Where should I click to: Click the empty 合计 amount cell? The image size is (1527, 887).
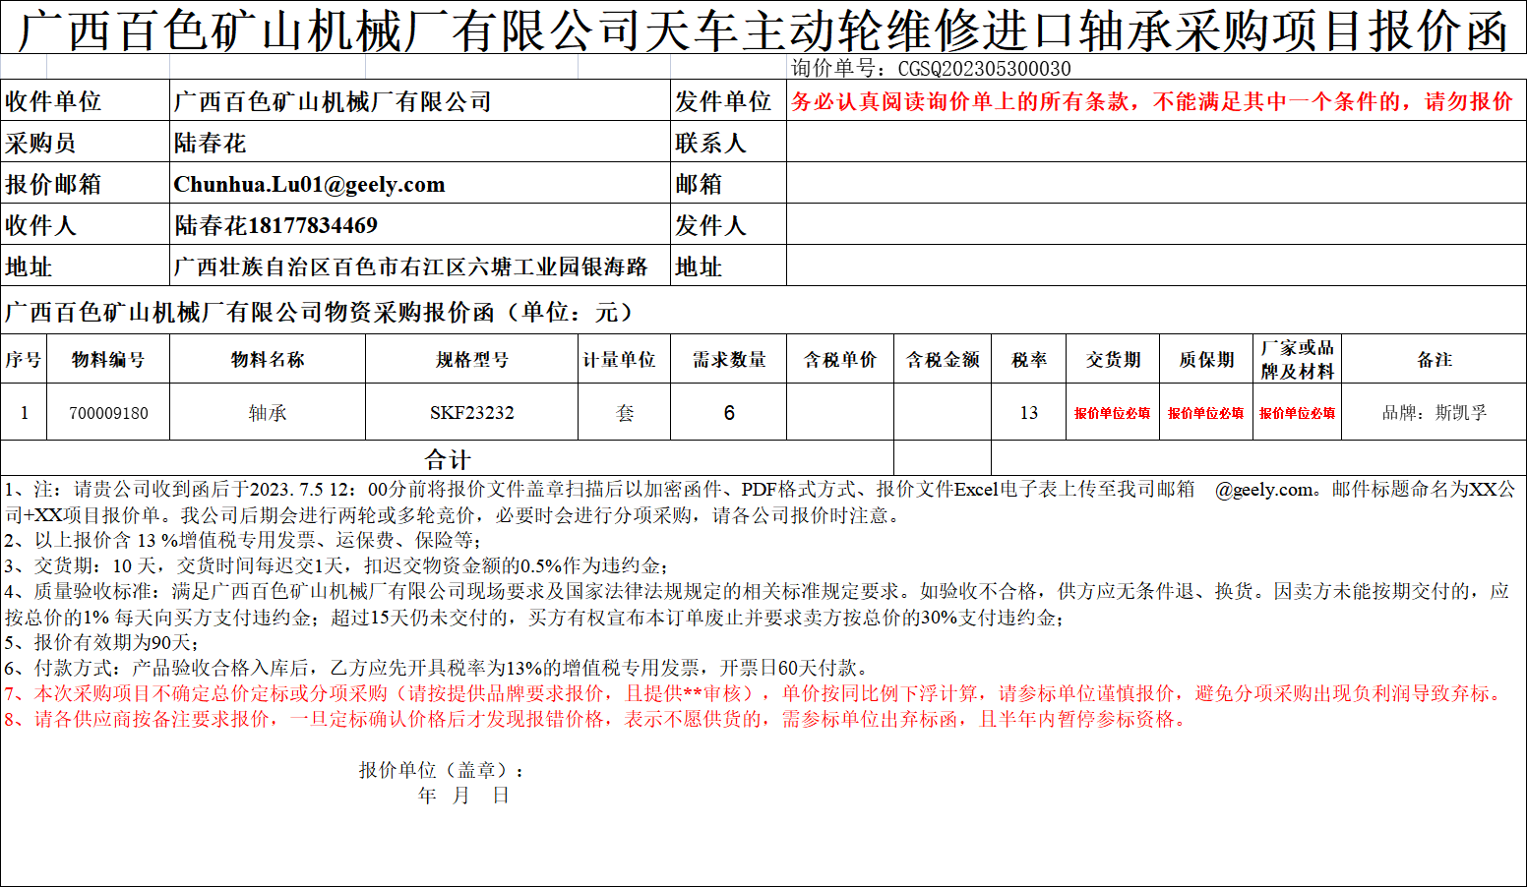[x=943, y=458]
